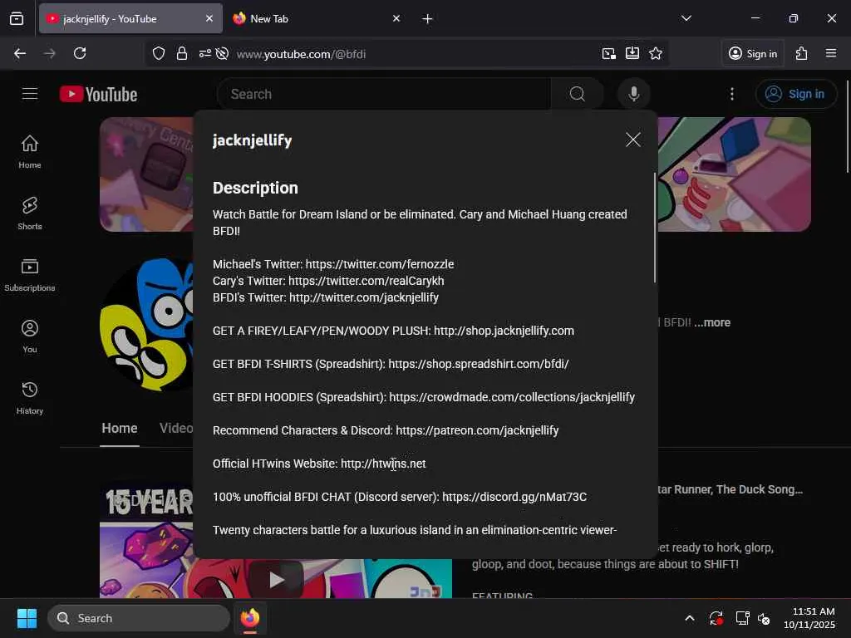Open History in YouTube sidebar
The height and width of the screenshot is (638, 851).
(30, 398)
